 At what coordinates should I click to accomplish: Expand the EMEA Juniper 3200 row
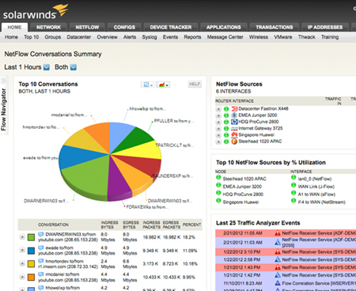tap(218, 115)
